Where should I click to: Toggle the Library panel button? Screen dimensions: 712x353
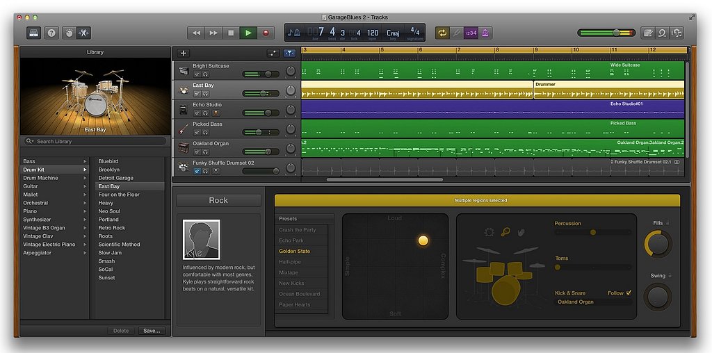[34, 33]
